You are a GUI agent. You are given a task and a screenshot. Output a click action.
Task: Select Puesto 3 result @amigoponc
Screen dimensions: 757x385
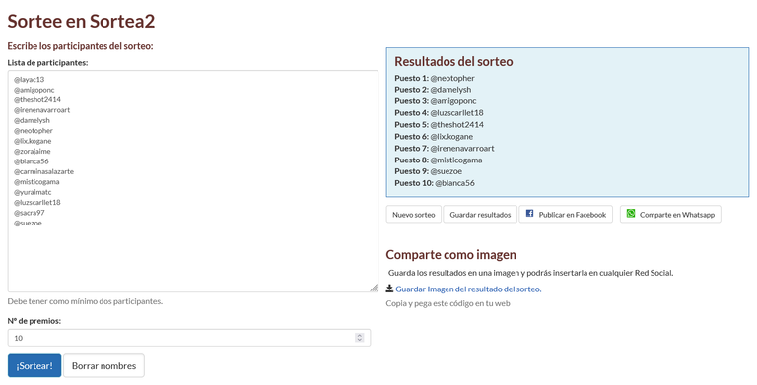[x=453, y=101]
